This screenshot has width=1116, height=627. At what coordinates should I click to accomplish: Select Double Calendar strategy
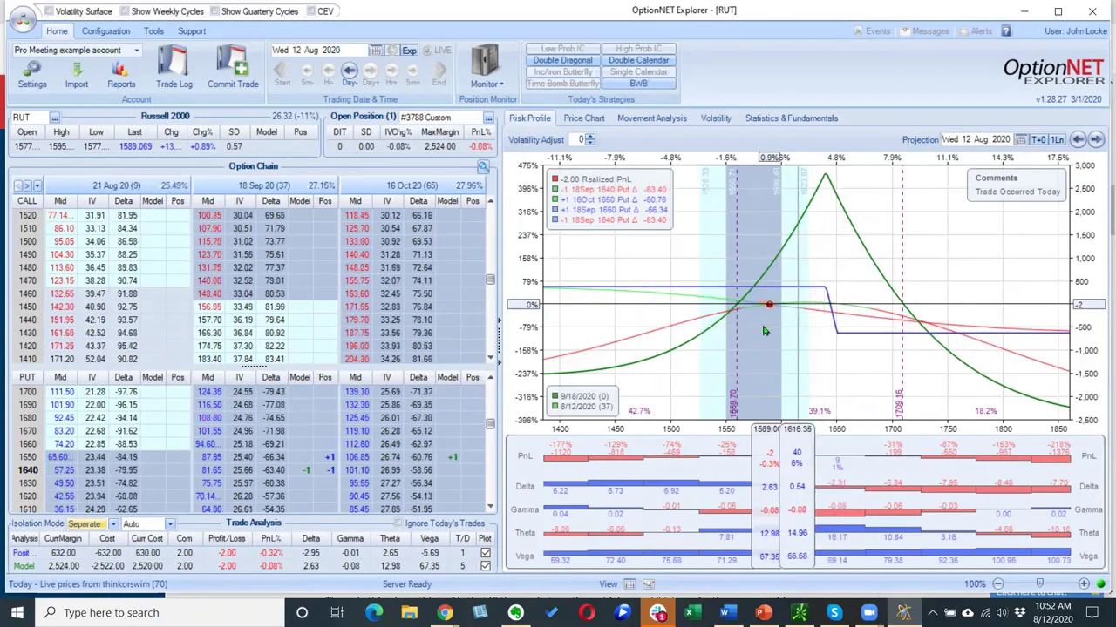click(x=639, y=60)
